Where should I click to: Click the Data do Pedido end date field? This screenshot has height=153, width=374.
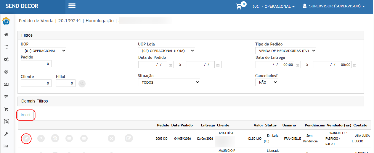[x=200, y=65]
